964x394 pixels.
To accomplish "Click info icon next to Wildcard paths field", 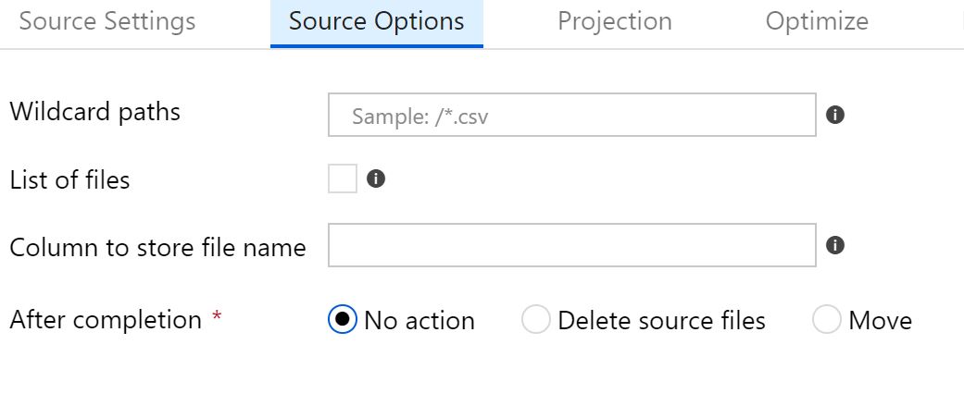I will [x=834, y=116].
